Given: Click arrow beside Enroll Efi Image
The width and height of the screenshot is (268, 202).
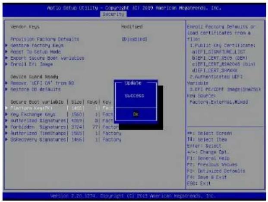Looking at the screenshot, I should (6, 64).
